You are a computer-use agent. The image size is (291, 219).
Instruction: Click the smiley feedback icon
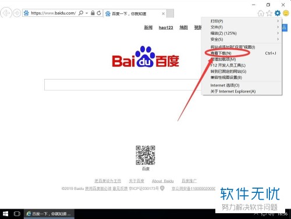click(286, 13)
